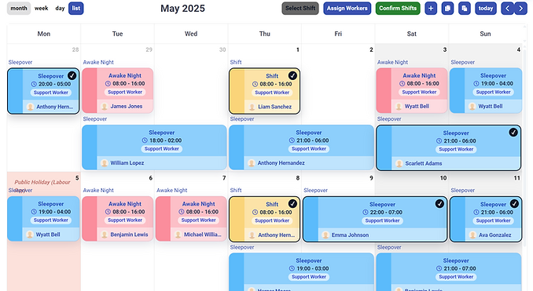Click clock icon on James Jones Awake Night
This screenshot has width=533, height=291.
point(108,83)
